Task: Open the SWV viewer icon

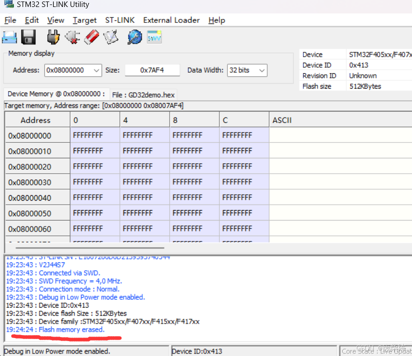Action: click(154, 37)
